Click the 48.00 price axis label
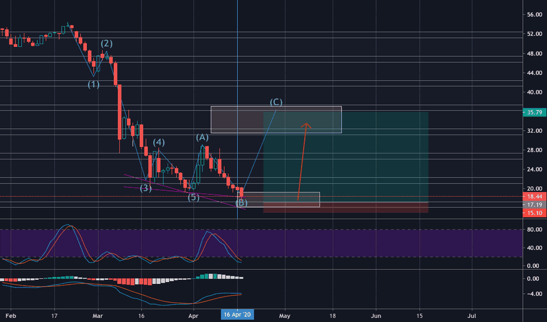 point(535,54)
